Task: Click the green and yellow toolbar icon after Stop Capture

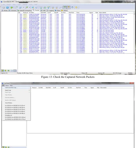Action: point(12,7)
